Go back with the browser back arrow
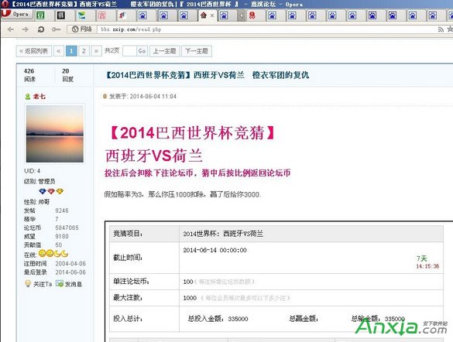Screen dimensions: 453x342 pyautogui.click(x=11, y=29)
